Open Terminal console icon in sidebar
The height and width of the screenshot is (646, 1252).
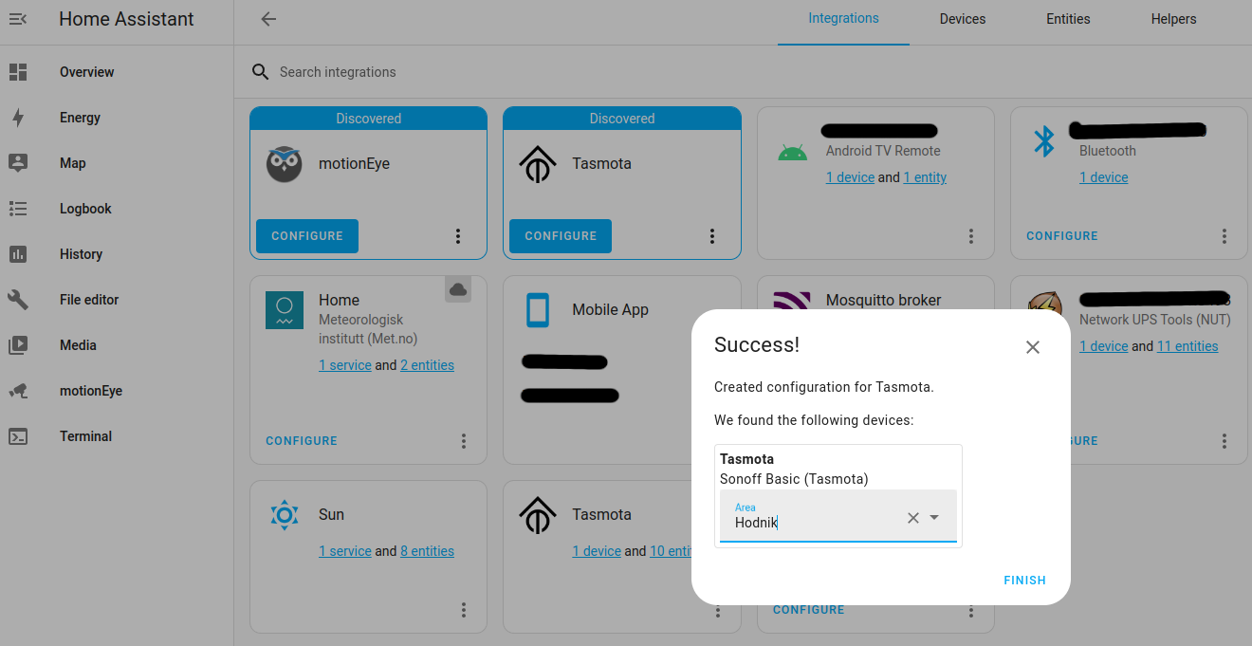click(x=18, y=436)
